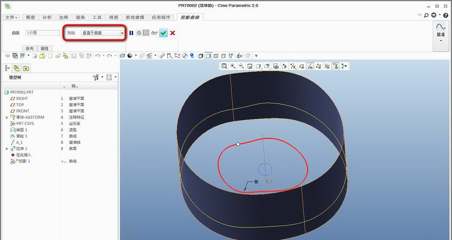Click the 曲面 surface collector field
452x240 pixels.
pyautogui.click(x=42, y=33)
